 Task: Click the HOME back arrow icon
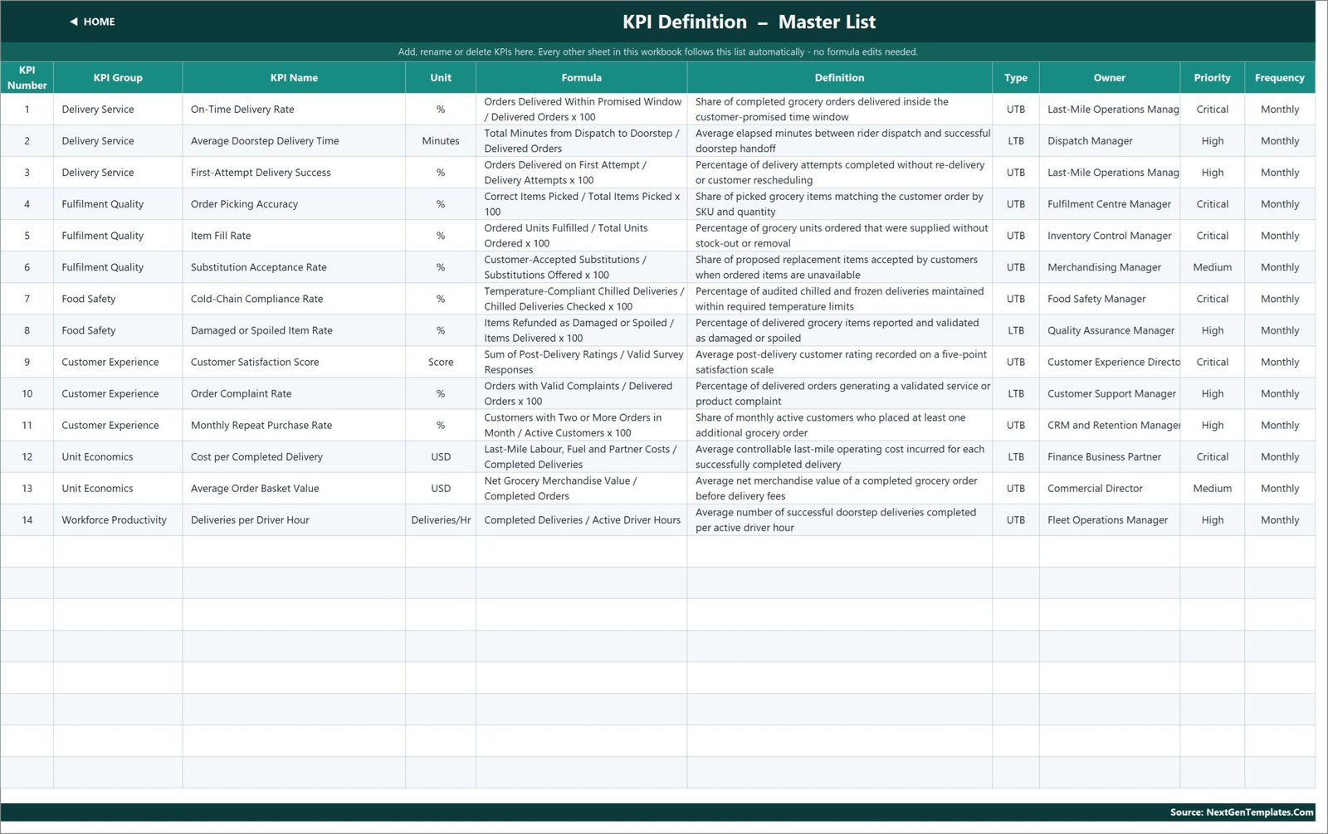pyautogui.click(x=74, y=22)
